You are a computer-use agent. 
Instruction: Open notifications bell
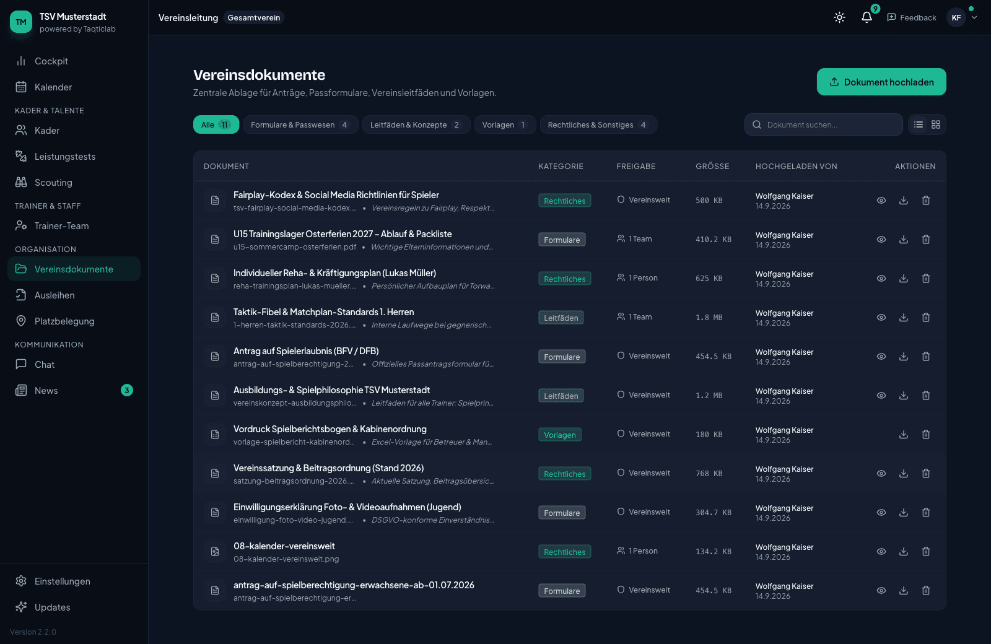[867, 17]
